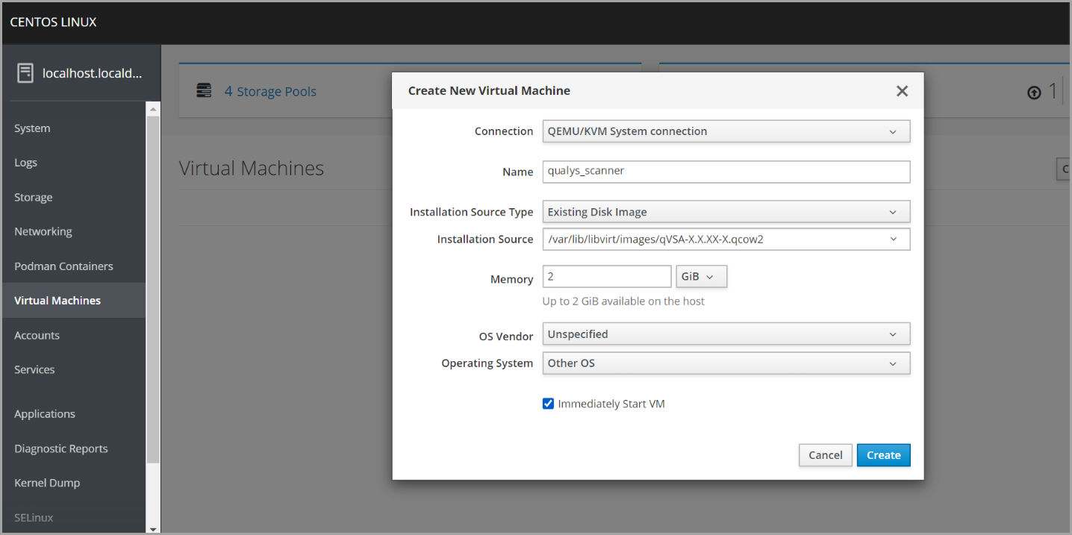Click the Name field containing qualys_scanner
The width and height of the screenshot is (1072, 535).
726,172
